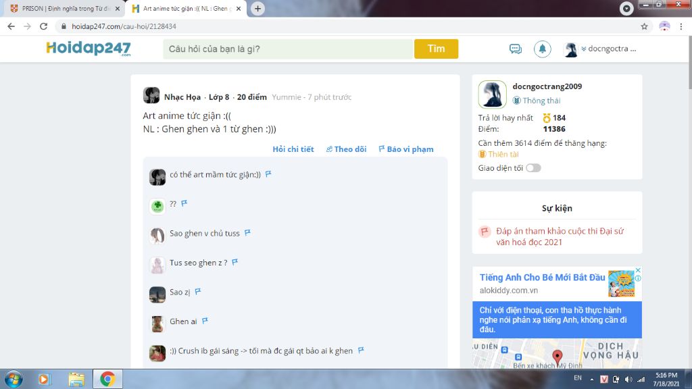Click the Tìm search button
This screenshot has height=389, width=692.
[436, 49]
